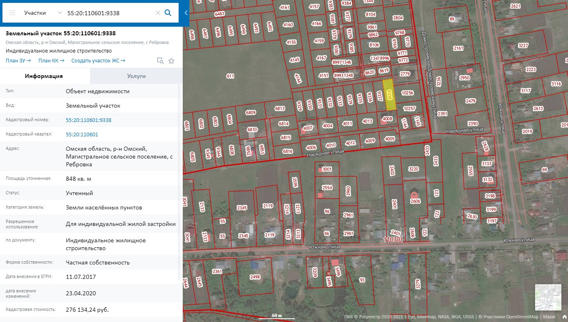This screenshot has width=568, height=322.
Task: Click the blue magnifier search icon
Action: pos(168,13)
